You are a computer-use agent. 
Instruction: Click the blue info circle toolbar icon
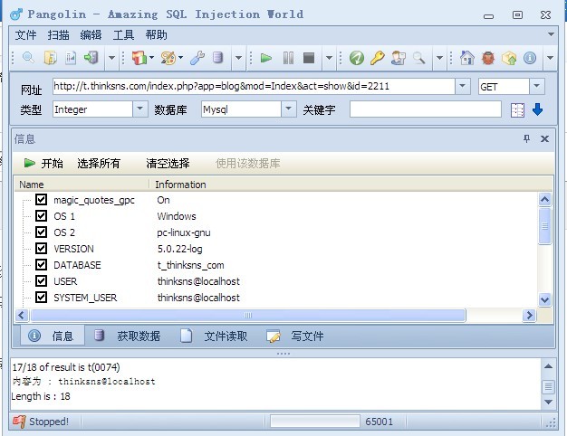(530, 58)
